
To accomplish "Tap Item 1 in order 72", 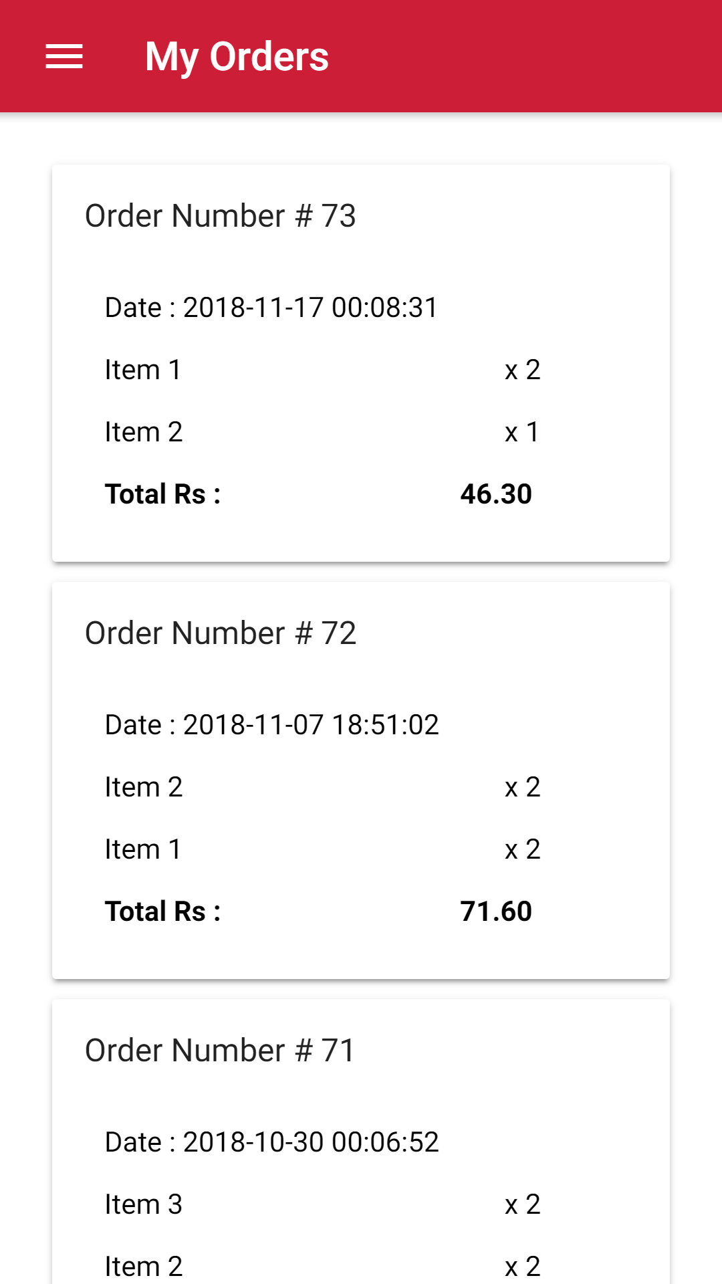I will click(143, 849).
